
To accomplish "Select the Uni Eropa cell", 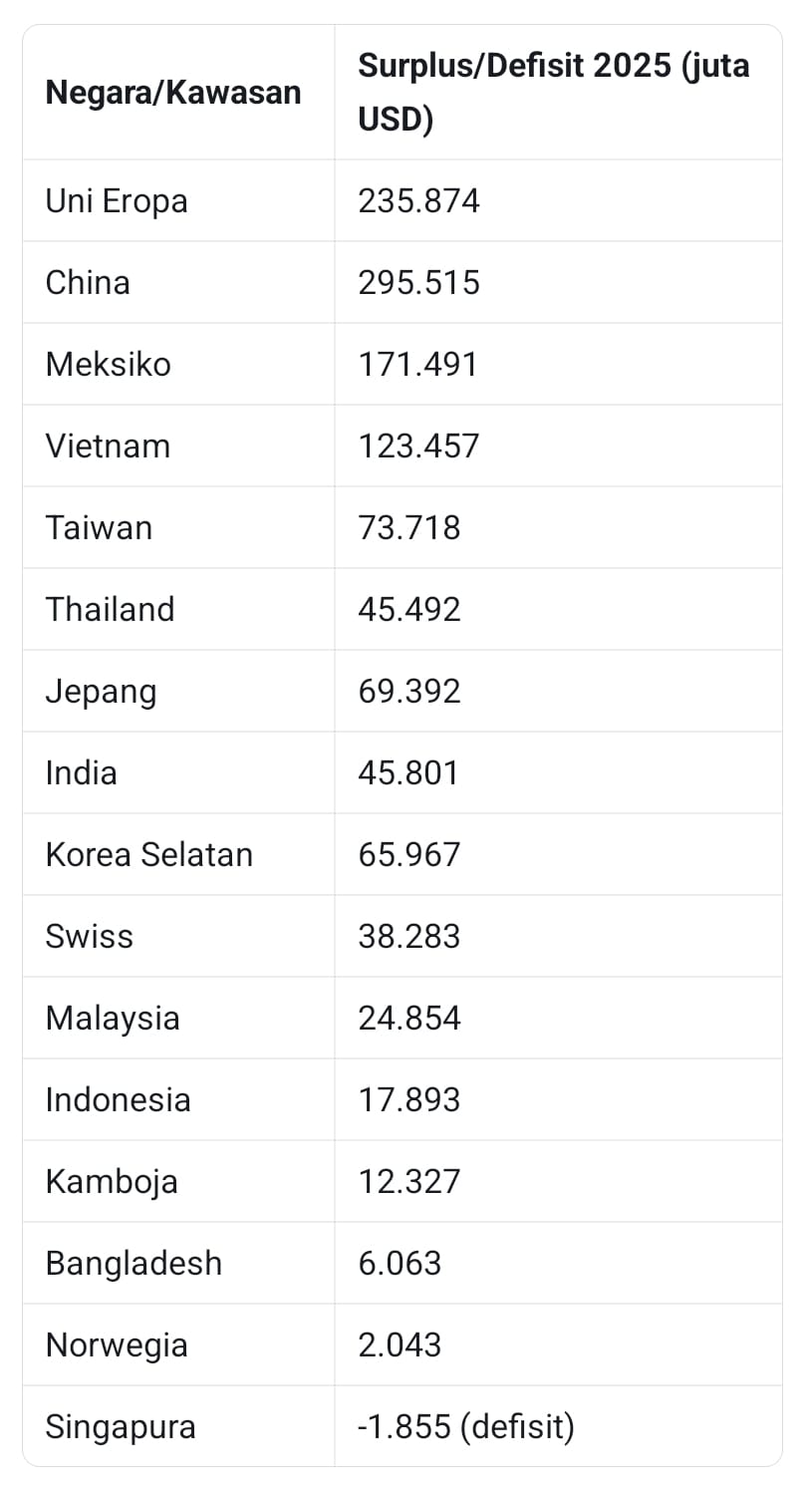I will click(x=117, y=201).
